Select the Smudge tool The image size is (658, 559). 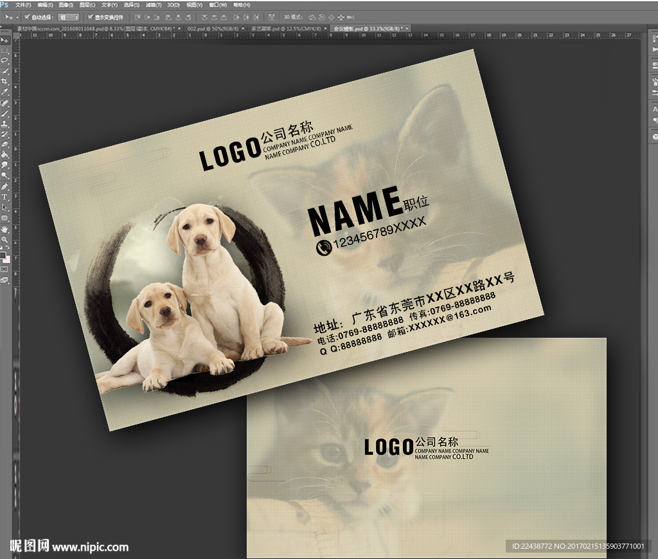4,165
